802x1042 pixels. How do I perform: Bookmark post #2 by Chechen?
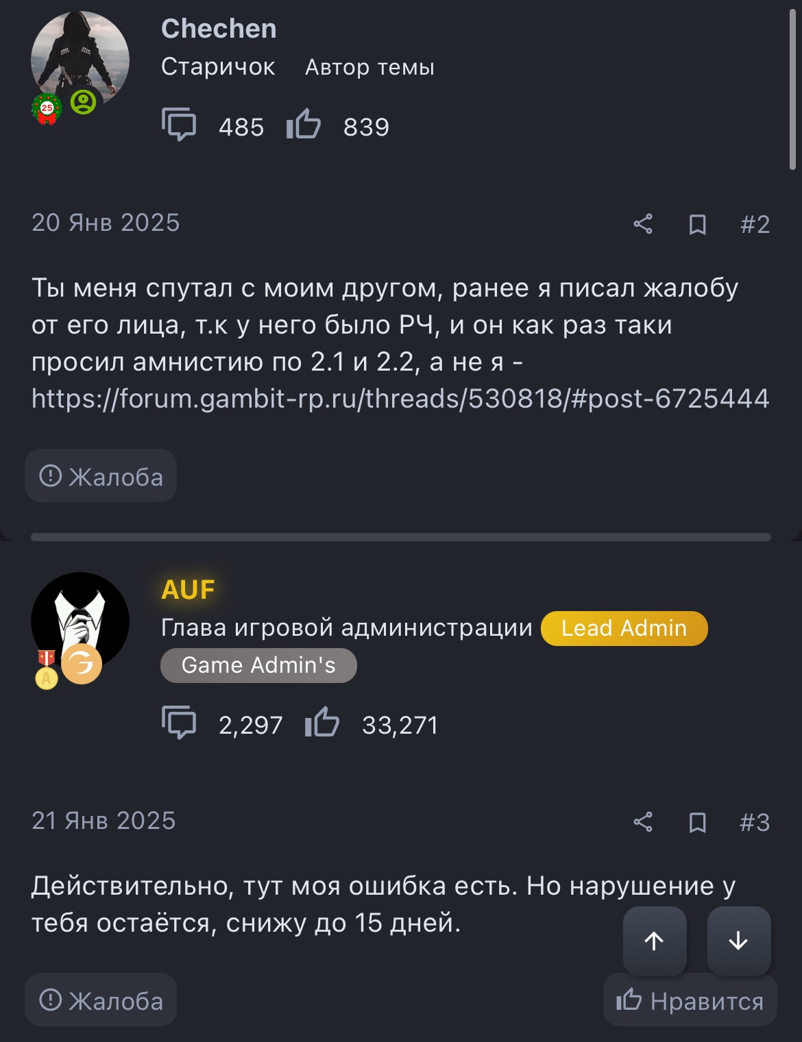pyautogui.click(x=697, y=224)
